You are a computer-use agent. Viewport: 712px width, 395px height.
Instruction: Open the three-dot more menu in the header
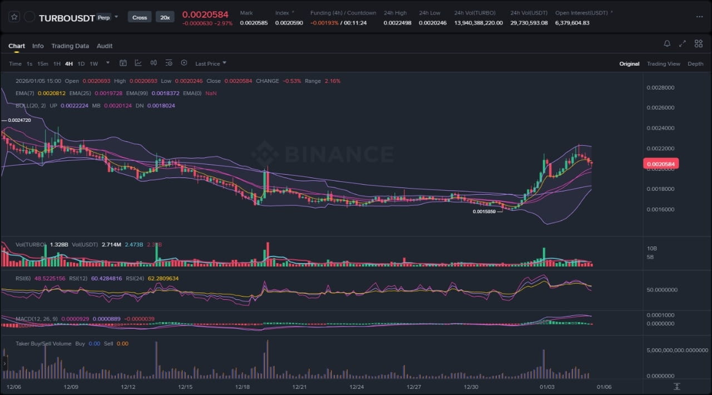point(699,17)
